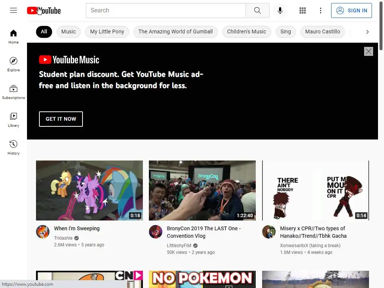Open LittleshyFiM channel avatar
The height and width of the screenshot is (288, 384).
coord(156,232)
